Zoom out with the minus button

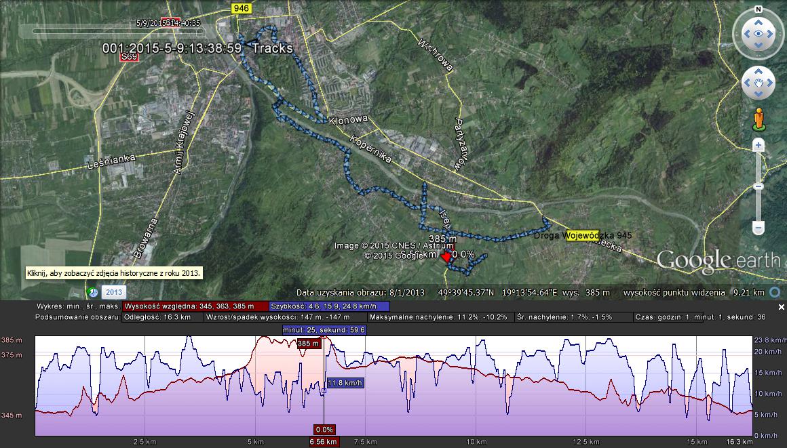759,229
